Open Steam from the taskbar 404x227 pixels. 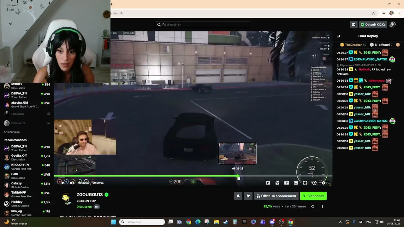point(226,222)
